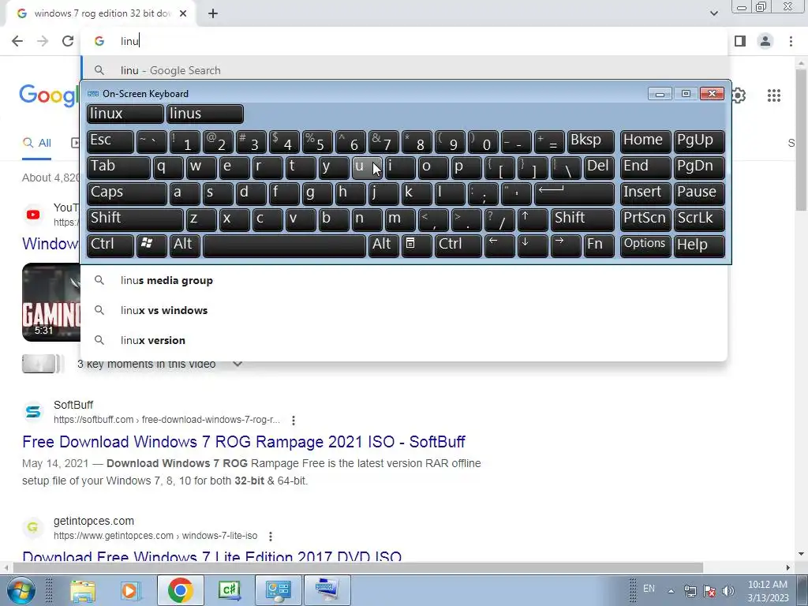Open the getintopces result's three-dot options

tap(271, 537)
